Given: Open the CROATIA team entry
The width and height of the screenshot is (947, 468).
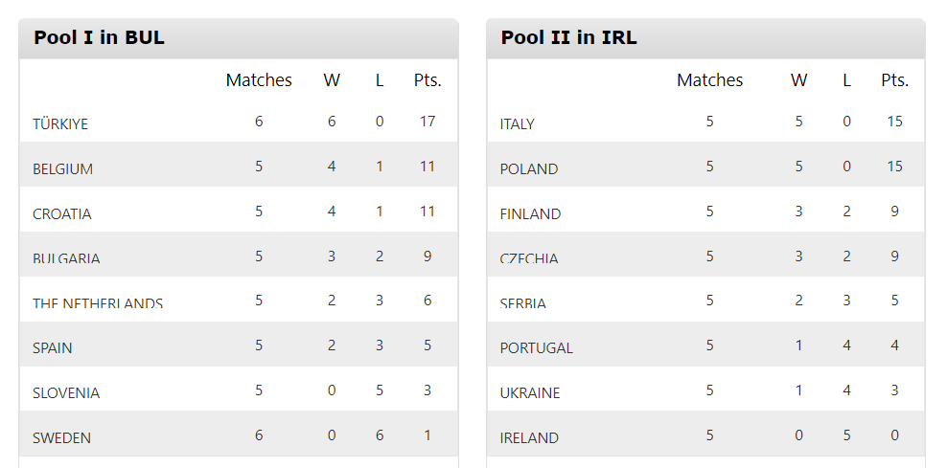Looking at the screenshot, I should [62, 214].
